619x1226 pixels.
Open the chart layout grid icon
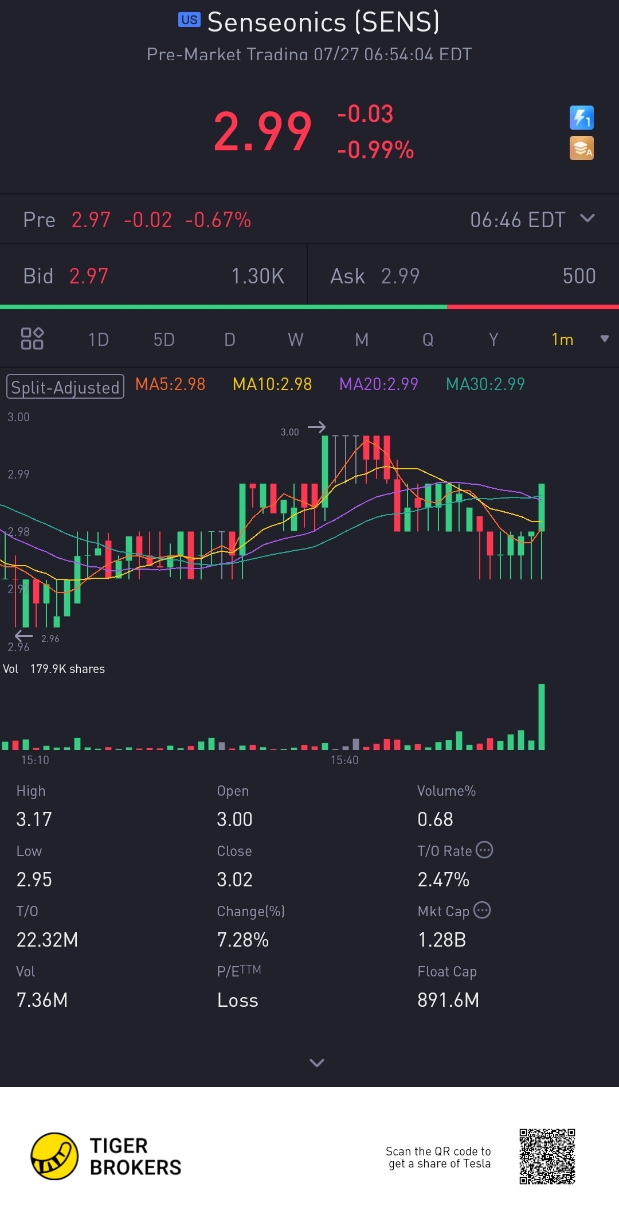[x=32, y=338]
